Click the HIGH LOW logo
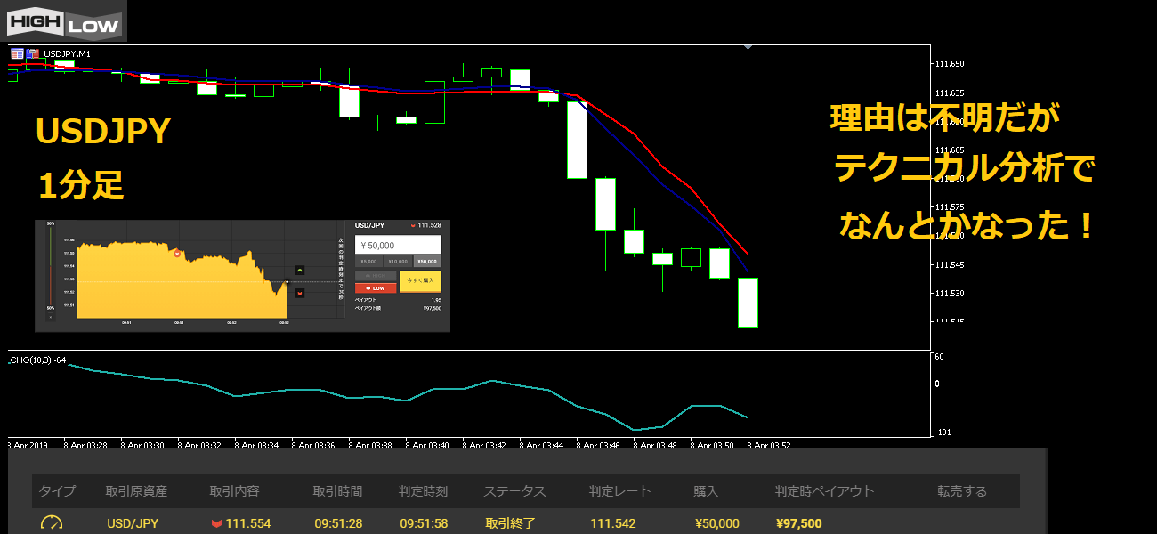This screenshot has width=1157, height=534. [x=63, y=20]
